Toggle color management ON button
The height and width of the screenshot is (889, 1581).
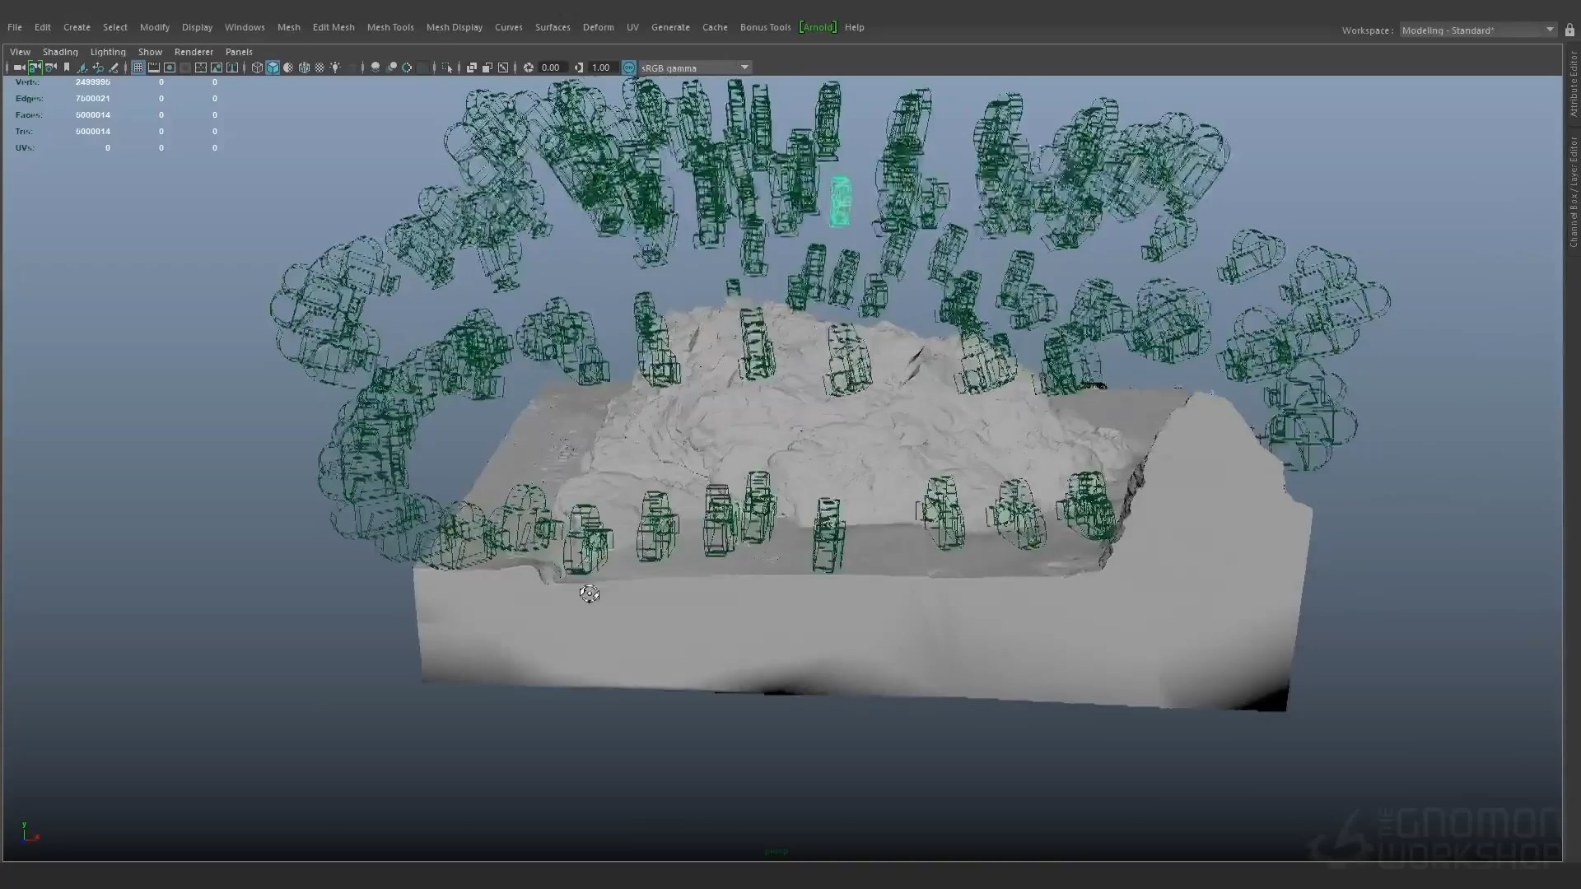[x=629, y=67]
